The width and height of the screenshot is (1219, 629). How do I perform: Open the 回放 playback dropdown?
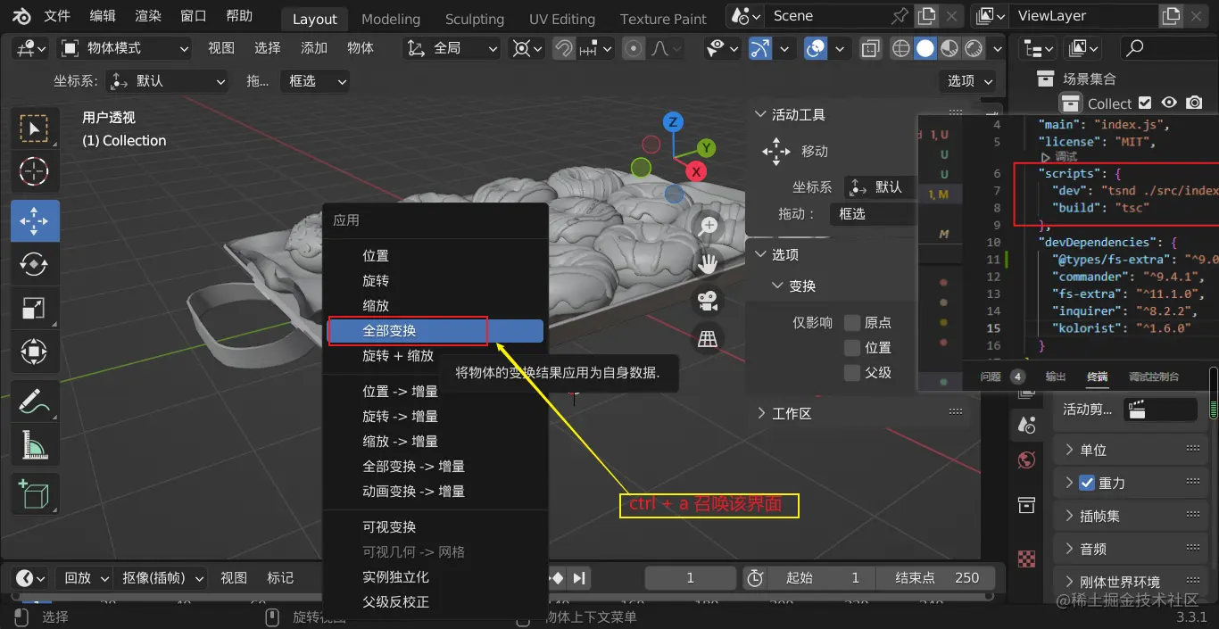coord(85,578)
